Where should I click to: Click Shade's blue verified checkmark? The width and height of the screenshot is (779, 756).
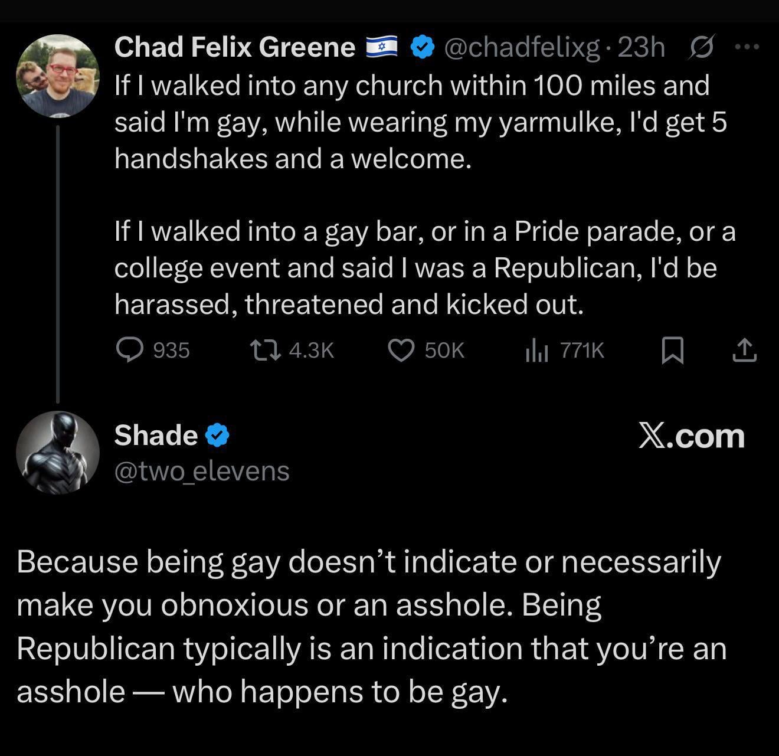tap(217, 436)
